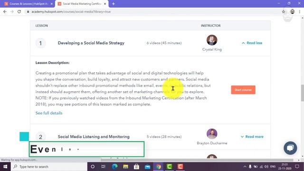Open Social Media Listening and Monitoring title
Screen dimensions: 304x171
[x=94, y=136]
